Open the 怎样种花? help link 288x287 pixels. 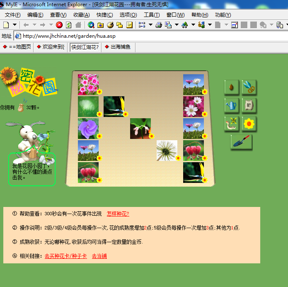[118, 214]
